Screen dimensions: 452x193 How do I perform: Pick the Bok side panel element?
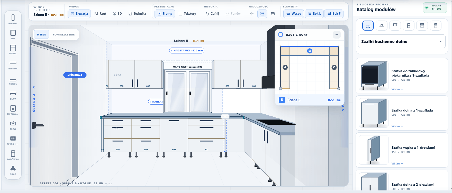[13, 34]
